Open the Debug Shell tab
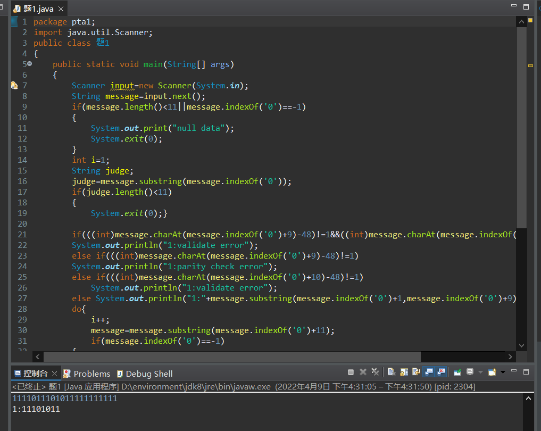Image resolution: width=541 pixels, height=431 pixels. tap(144, 374)
